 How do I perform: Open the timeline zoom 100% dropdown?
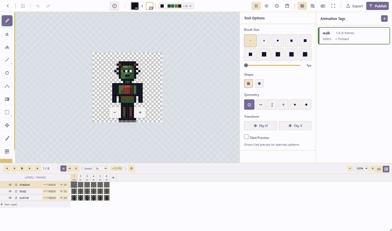[x=361, y=168]
